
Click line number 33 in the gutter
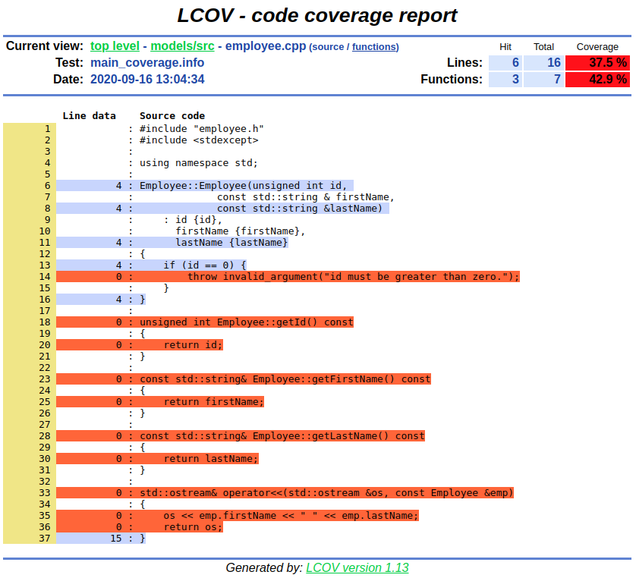coord(45,493)
